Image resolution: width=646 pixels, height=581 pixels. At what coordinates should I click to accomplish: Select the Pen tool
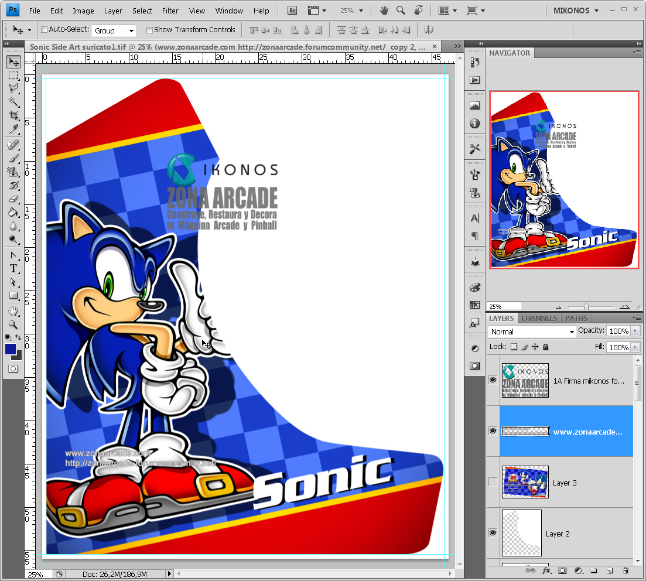[13, 255]
